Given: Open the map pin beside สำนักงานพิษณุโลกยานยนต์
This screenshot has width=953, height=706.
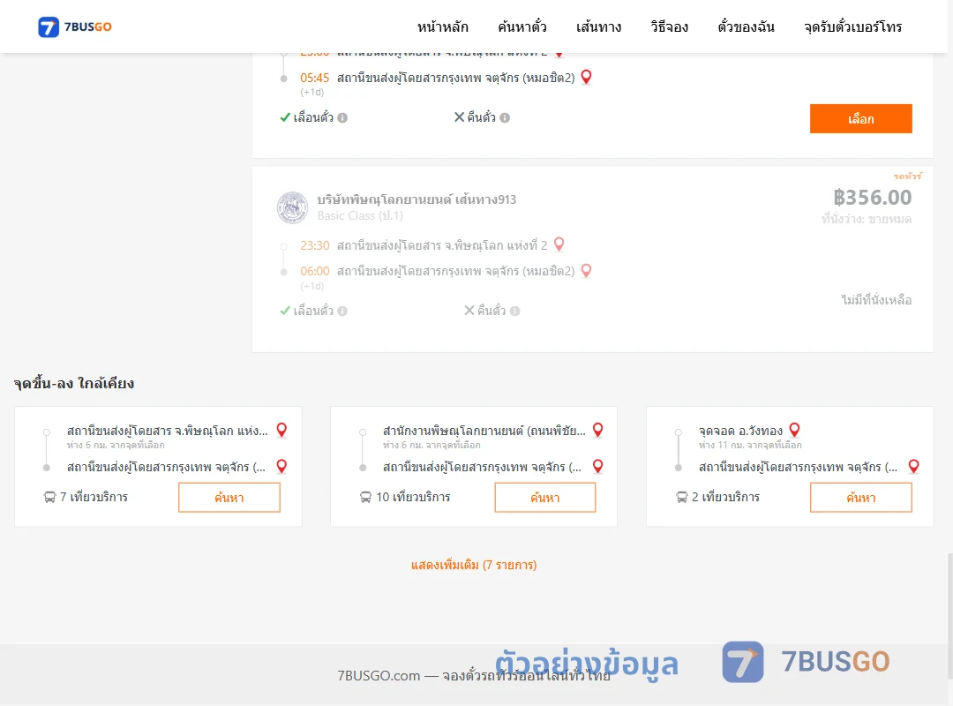Looking at the screenshot, I should pos(598,430).
